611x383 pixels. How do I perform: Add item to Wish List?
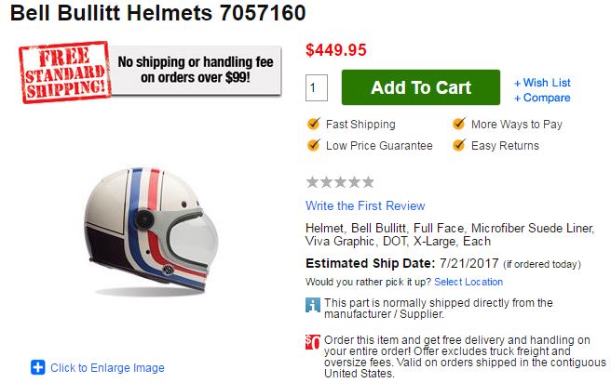542,83
